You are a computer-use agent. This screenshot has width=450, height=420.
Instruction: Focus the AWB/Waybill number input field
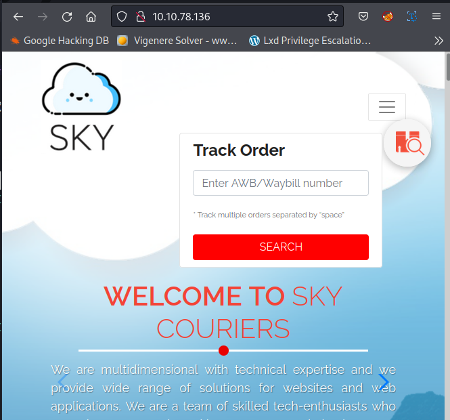[x=280, y=183]
